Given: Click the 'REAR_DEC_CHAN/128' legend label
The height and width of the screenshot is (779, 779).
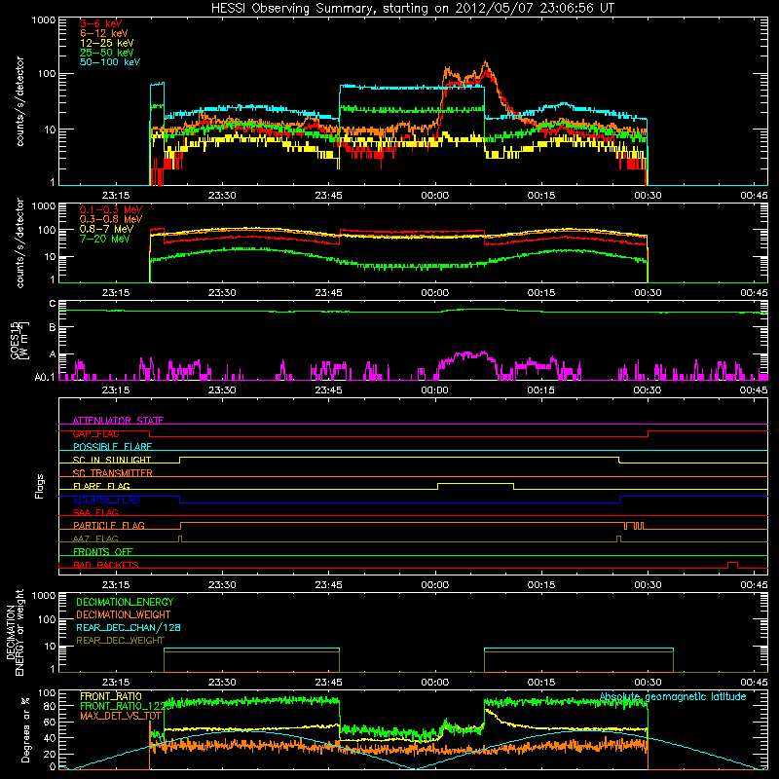Looking at the screenshot, I should click(x=129, y=627).
